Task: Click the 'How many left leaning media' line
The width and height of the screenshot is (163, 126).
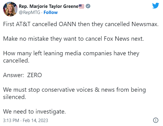Action: (x=71, y=53)
